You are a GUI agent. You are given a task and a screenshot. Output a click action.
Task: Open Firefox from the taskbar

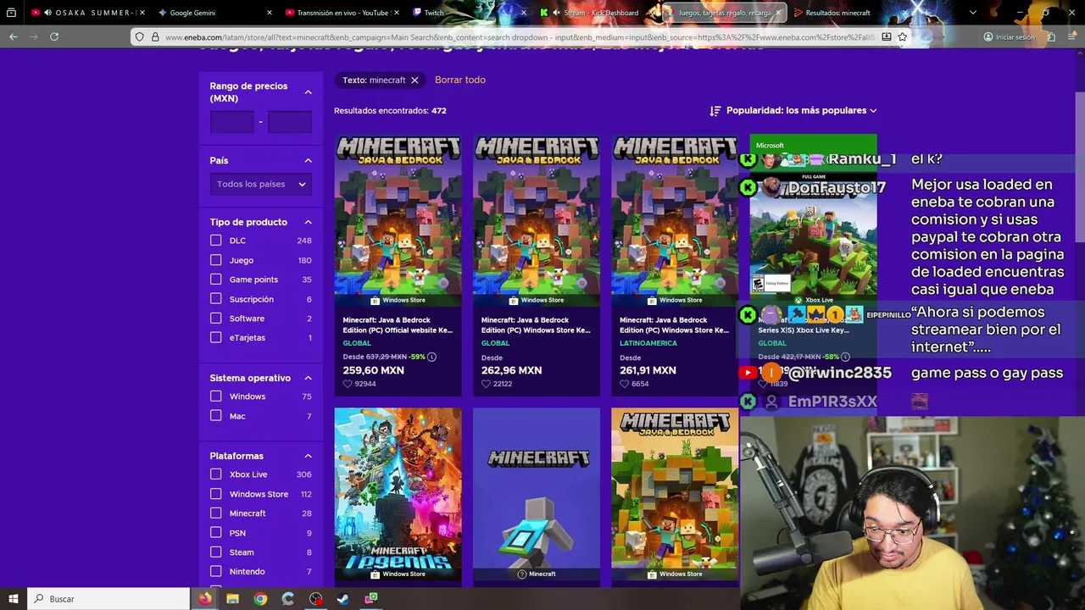pos(205,599)
